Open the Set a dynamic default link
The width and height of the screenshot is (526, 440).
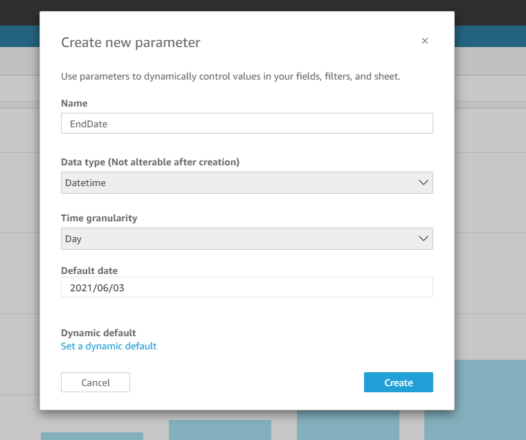tap(109, 346)
